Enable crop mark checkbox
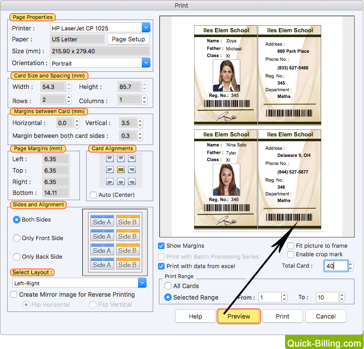This screenshot has width=364, height=349. pyautogui.click(x=291, y=255)
